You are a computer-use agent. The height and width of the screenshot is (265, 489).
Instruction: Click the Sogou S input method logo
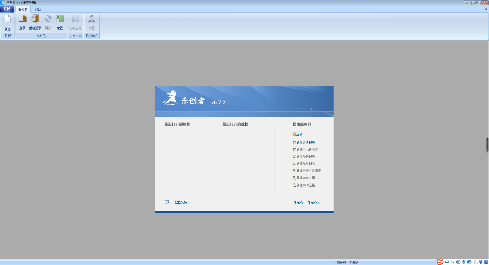[x=440, y=262]
